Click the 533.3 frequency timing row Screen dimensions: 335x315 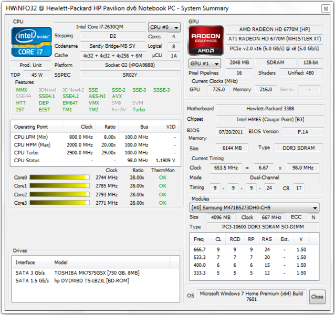[254, 257]
